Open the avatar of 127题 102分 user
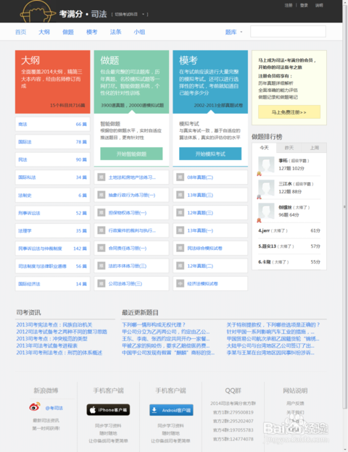The height and width of the screenshot is (452, 348). tap(266, 164)
